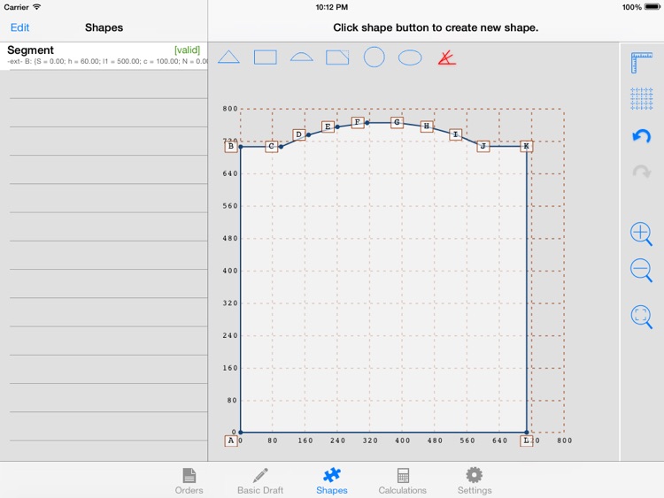The width and height of the screenshot is (664, 498).
Task: Click the 10:12 PM clock
Action: tap(332, 7)
